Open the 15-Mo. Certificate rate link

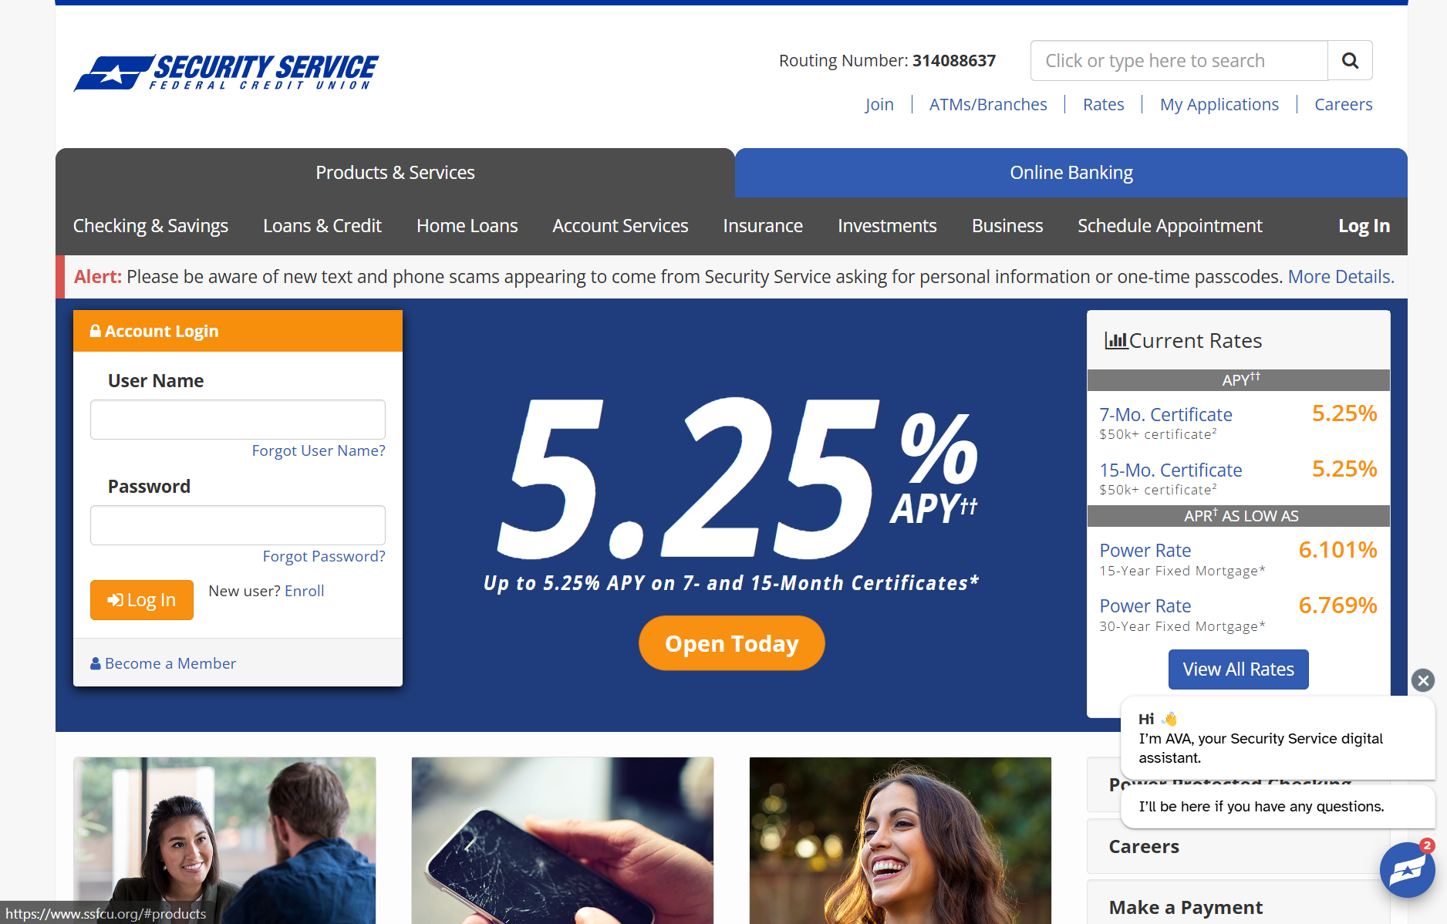[1171, 470]
